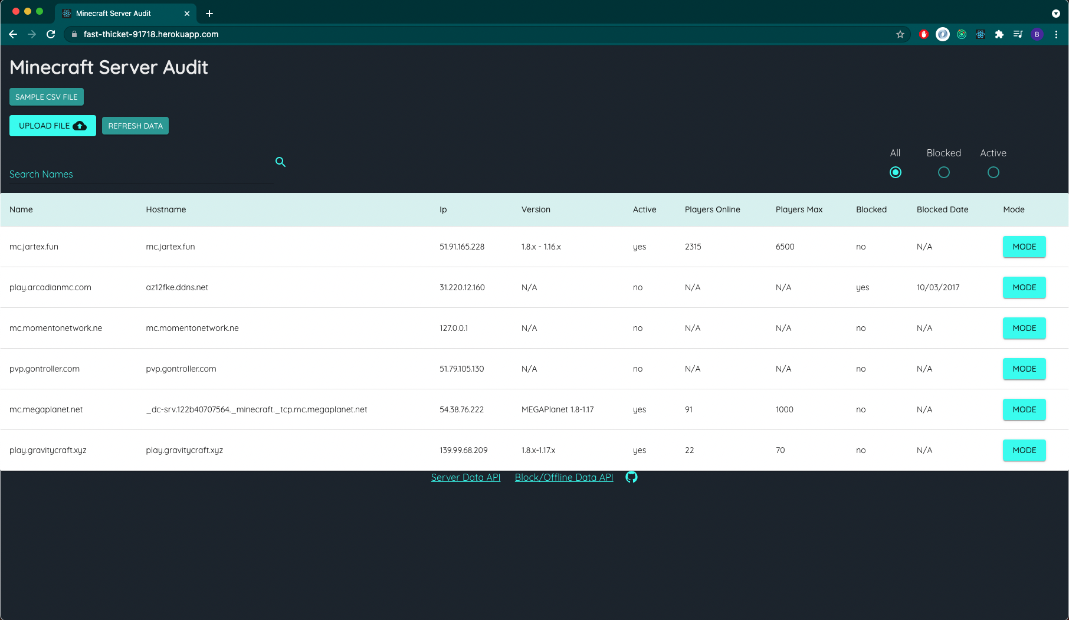This screenshot has height=620, width=1069.
Task: Close the Minecraft Server Audit tab
Action: (x=187, y=13)
